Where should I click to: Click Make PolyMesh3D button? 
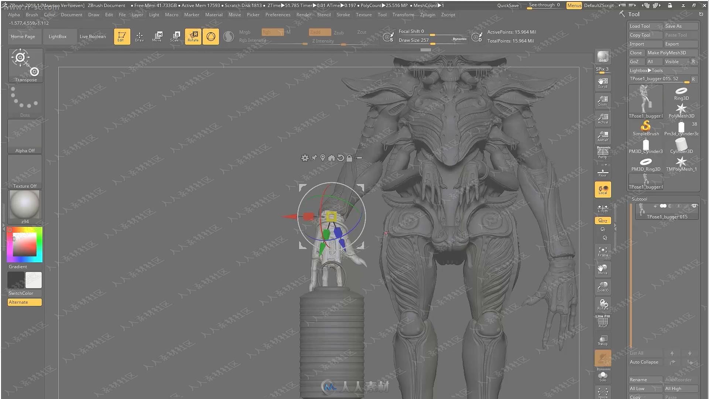click(672, 53)
